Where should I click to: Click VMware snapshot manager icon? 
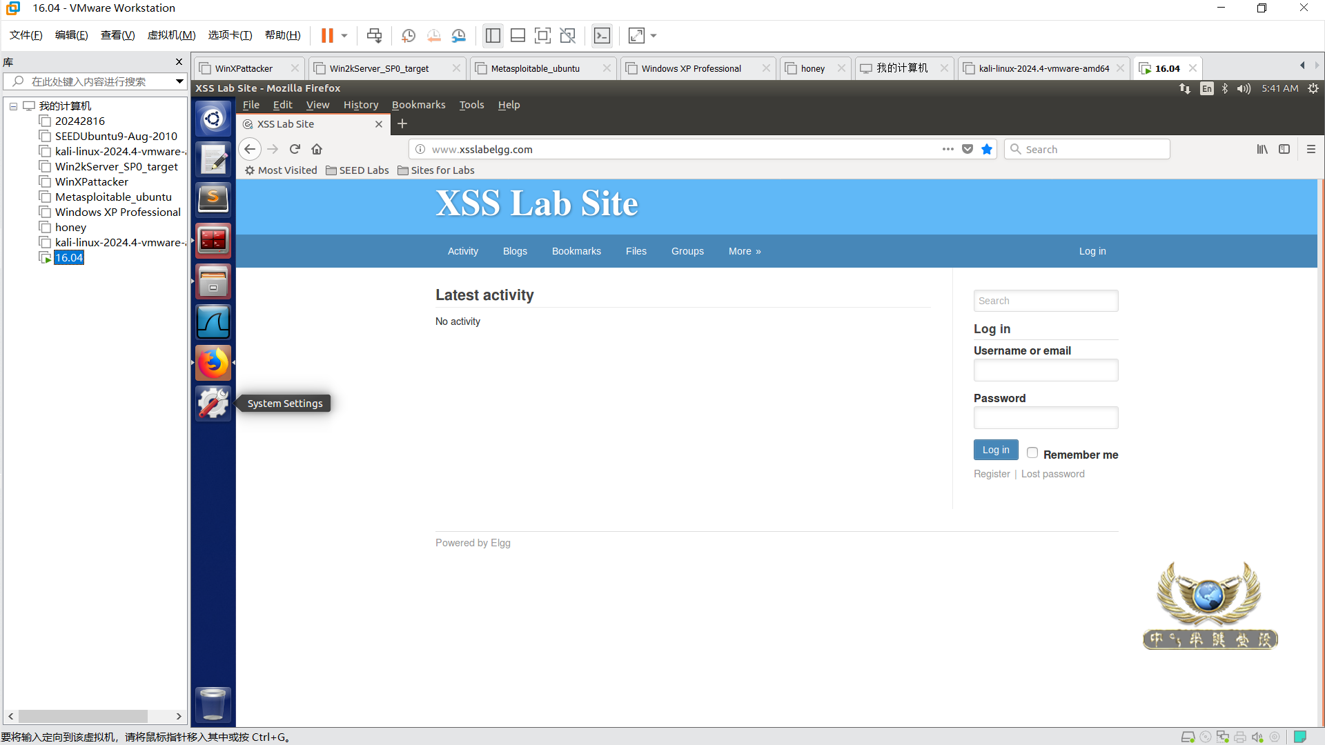pyautogui.click(x=459, y=36)
